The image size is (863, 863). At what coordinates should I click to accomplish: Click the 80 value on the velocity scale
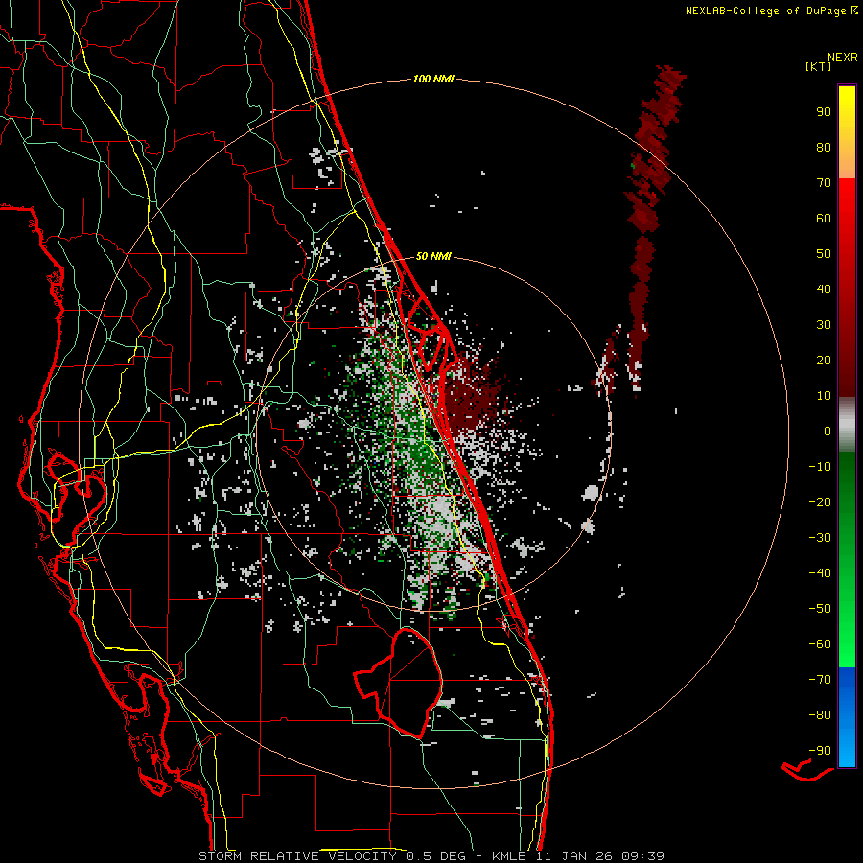(x=824, y=147)
